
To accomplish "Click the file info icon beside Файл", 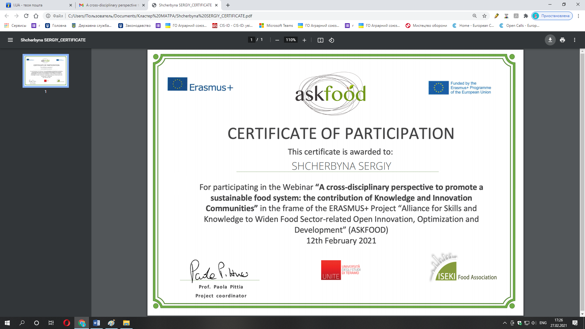I will coord(48,16).
